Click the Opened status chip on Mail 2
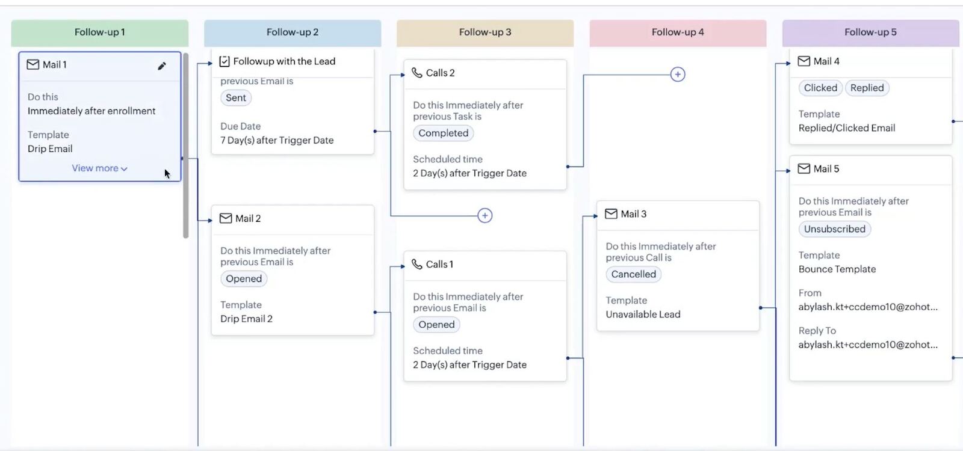This screenshot has width=963, height=451. pyautogui.click(x=244, y=279)
